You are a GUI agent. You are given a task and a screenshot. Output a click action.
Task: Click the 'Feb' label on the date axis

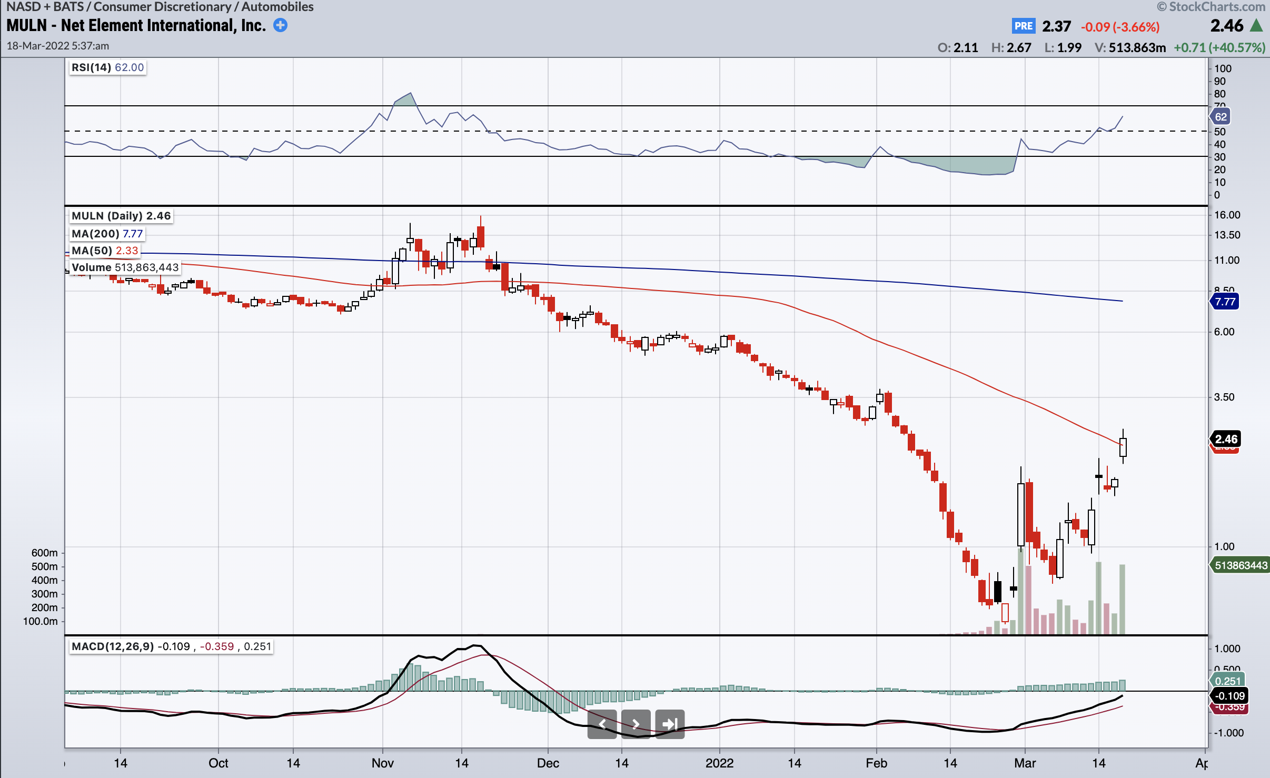click(x=877, y=763)
